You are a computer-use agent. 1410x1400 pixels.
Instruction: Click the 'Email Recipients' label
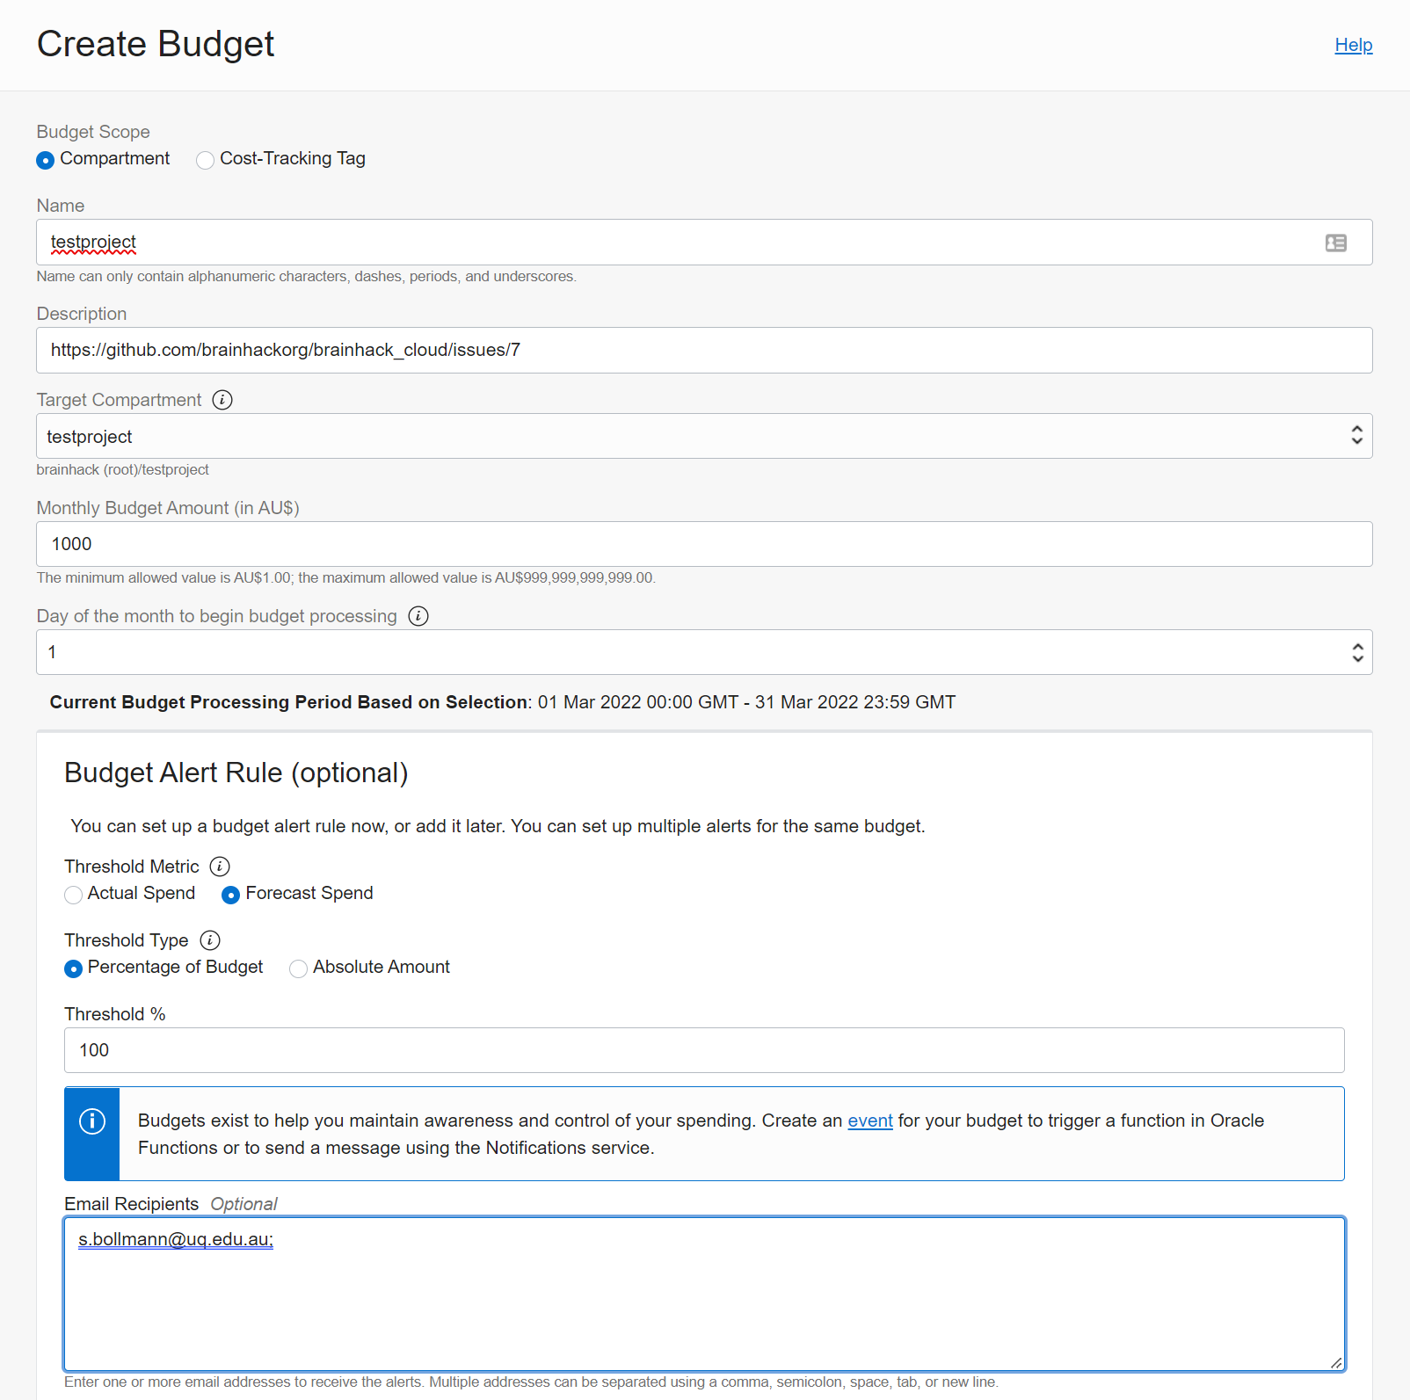(x=132, y=1204)
